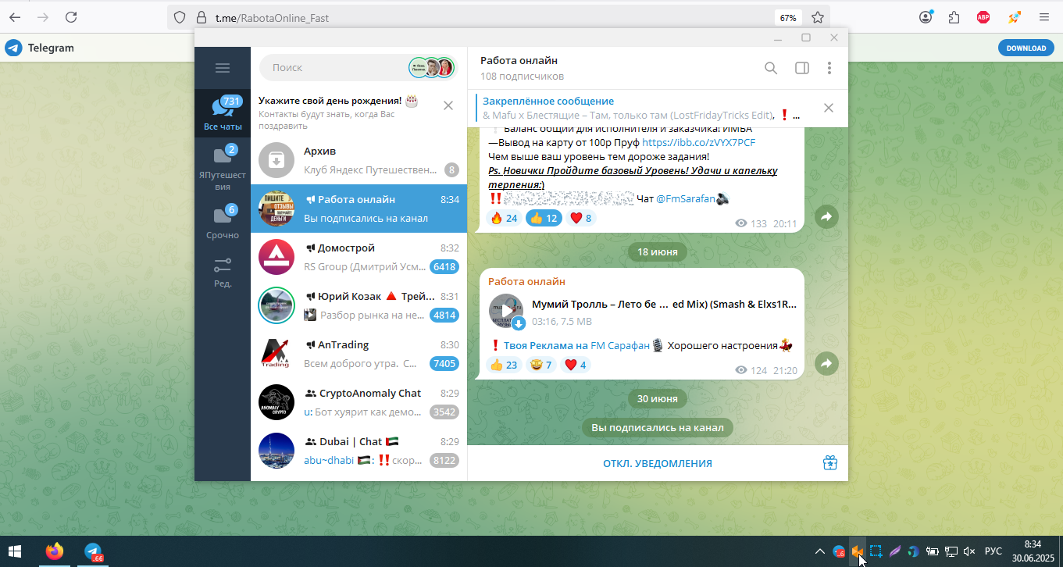Screen dimensions: 1063x567
Task: Select the Работа онлайн chat row
Action: click(358, 209)
